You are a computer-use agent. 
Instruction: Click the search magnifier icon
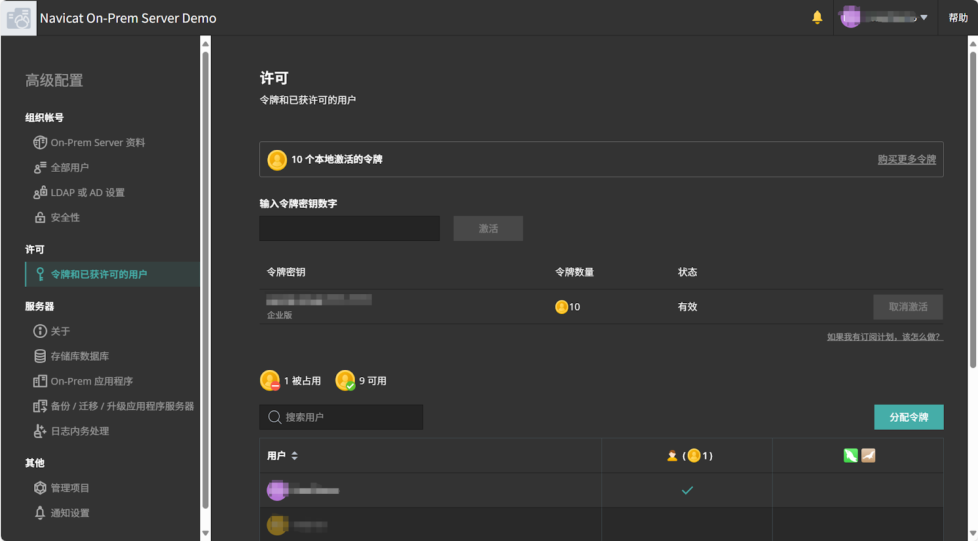[x=274, y=417]
